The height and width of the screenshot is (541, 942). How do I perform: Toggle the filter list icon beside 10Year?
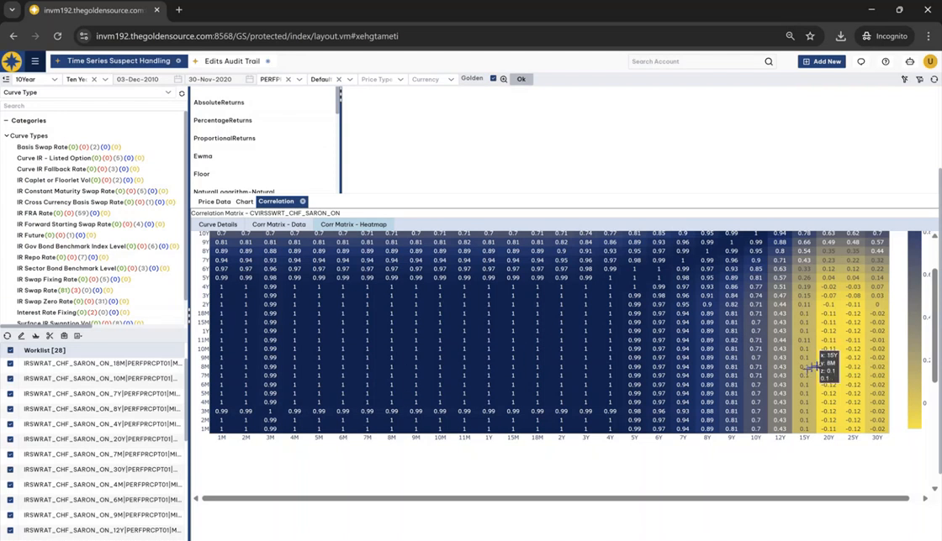[6, 79]
